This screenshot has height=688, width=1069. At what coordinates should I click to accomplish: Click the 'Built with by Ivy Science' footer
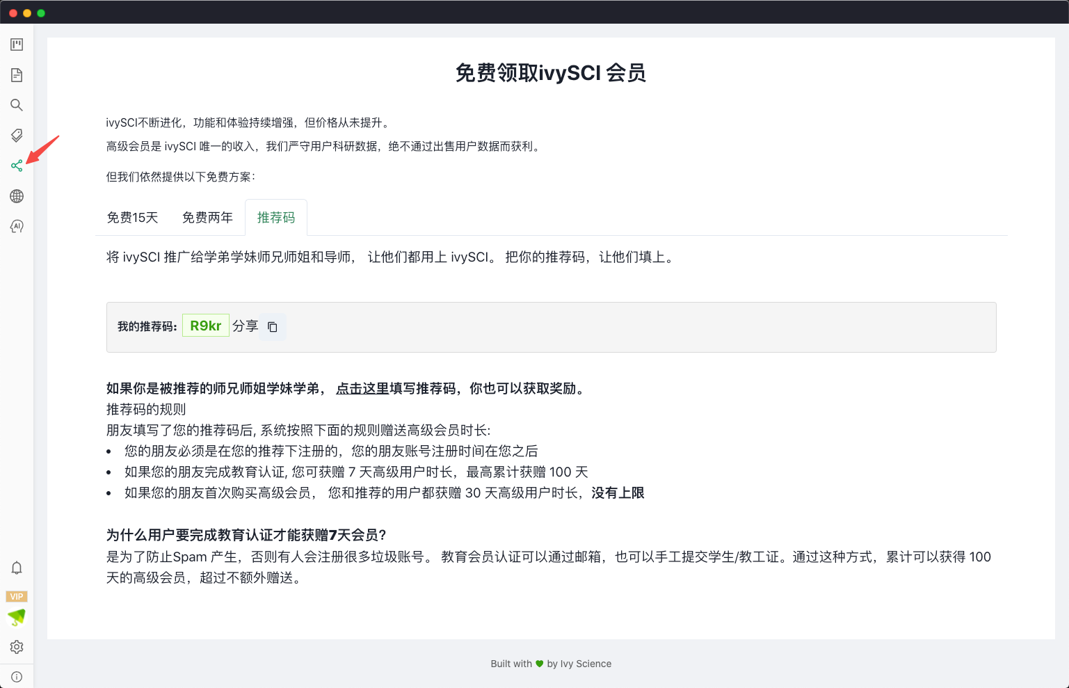pos(551,664)
